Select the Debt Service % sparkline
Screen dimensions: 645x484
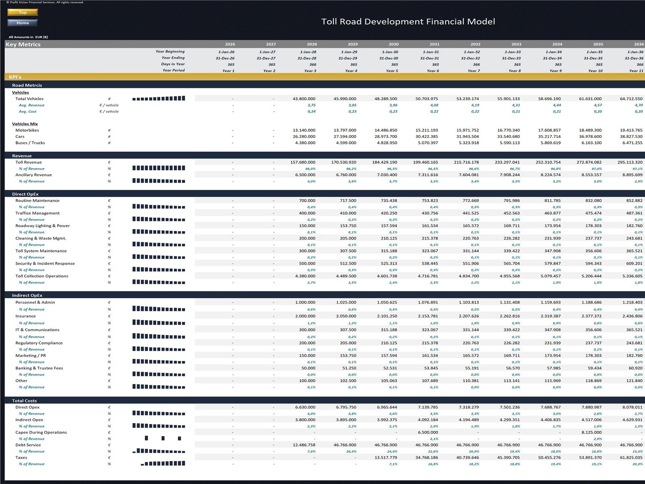[159, 451]
